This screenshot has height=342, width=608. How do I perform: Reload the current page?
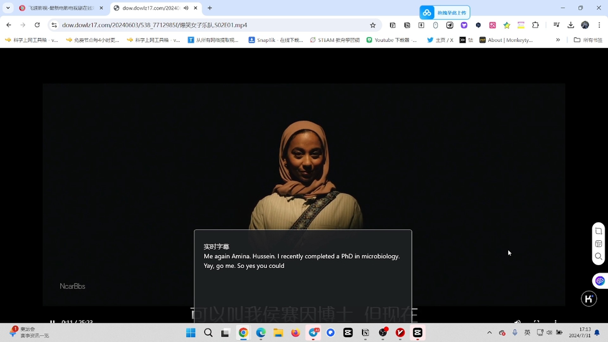[x=37, y=25]
